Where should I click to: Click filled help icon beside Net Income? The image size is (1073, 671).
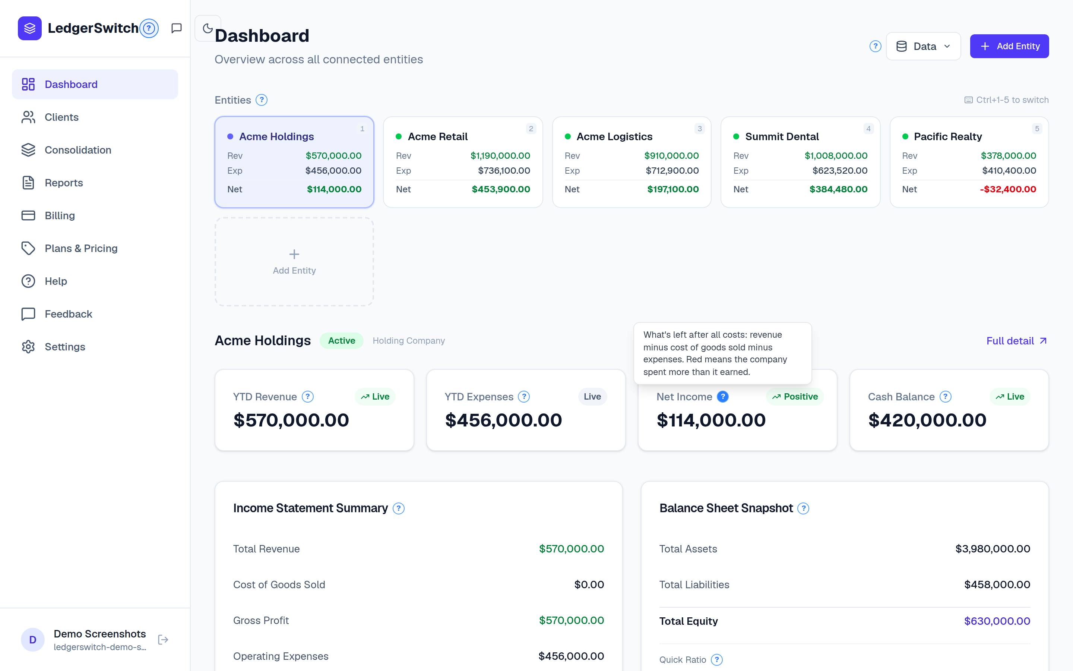[x=723, y=397]
